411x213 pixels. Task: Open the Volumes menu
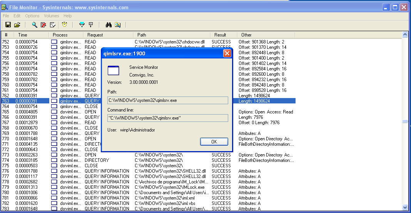click(52, 16)
